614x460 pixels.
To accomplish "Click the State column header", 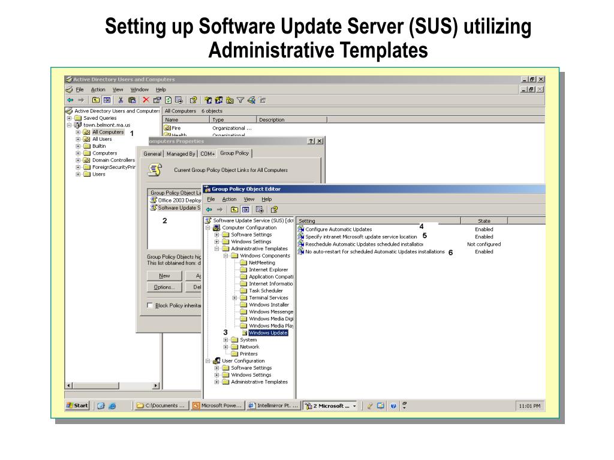I will tap(484, 220).
